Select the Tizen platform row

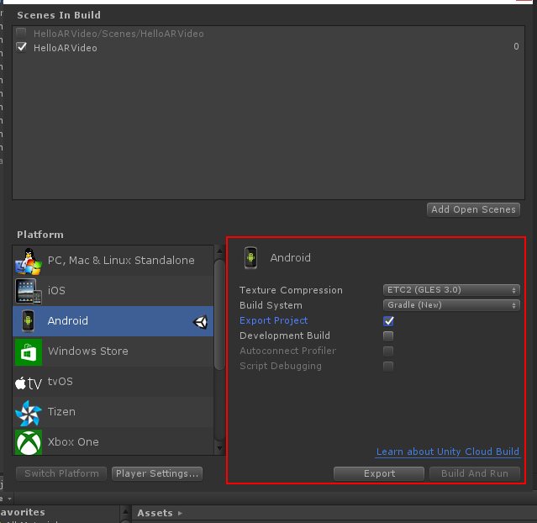[113, 412]
